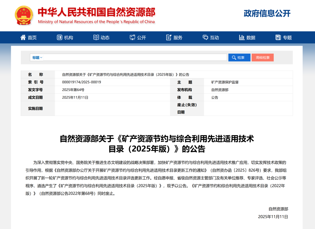Click the monitor icon beside 公开

132,37
